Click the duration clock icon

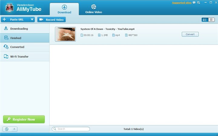(82, 35)
